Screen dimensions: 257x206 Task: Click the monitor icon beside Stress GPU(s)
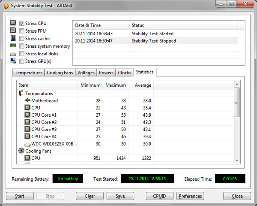(x=13, y=61)
